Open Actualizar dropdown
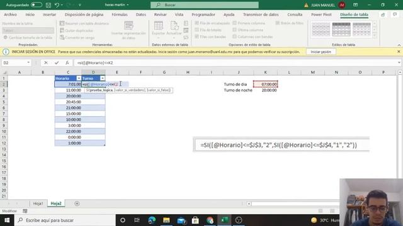This screenshot has width=403, height=226. (x=174, y=30)
